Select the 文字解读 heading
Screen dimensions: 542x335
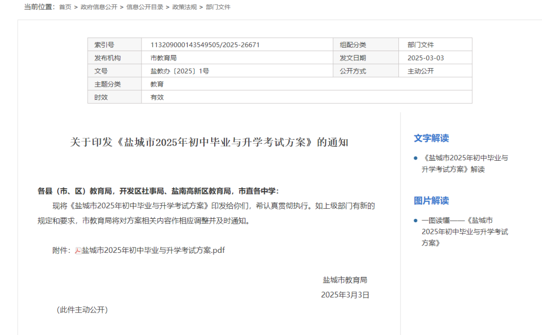click(431, 138)
